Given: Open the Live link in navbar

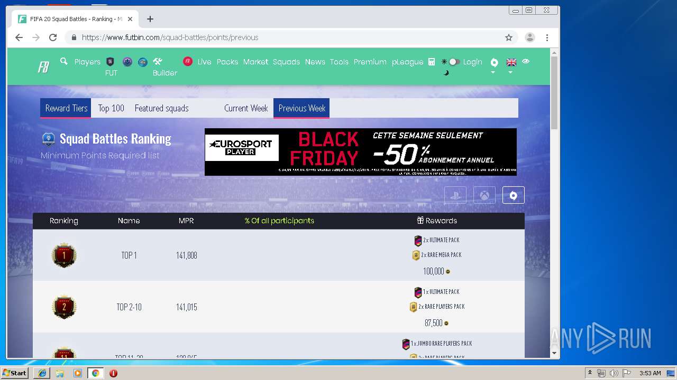Looking at the screenshot, I should tap(204, 62).
